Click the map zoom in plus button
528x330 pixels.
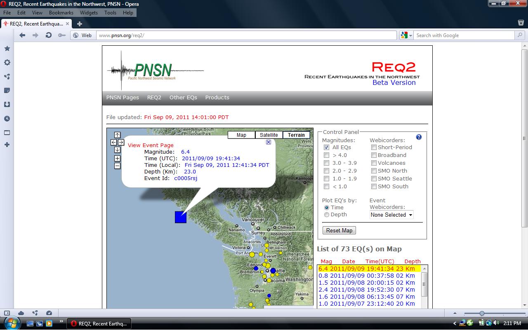(x=117, y=159)
